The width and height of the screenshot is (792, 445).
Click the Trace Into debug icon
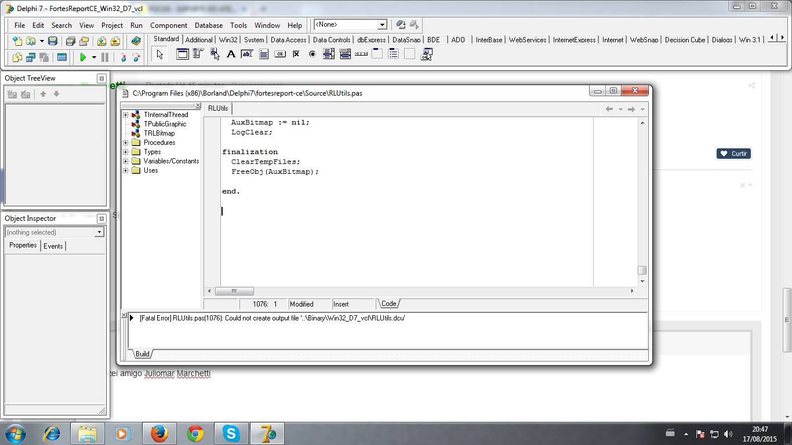tap(123, 57)
